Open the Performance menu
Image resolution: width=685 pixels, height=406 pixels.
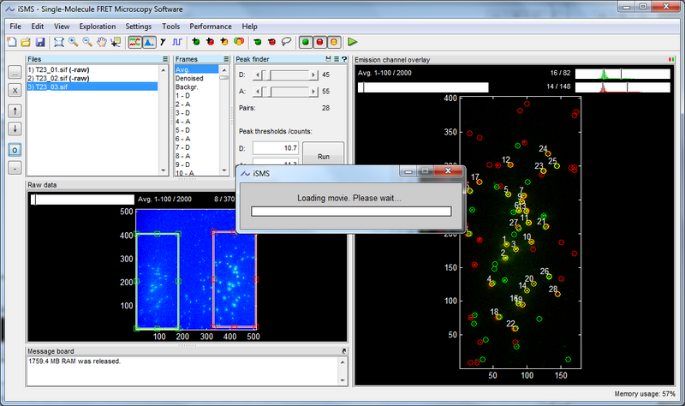click(x=210, y=27)
